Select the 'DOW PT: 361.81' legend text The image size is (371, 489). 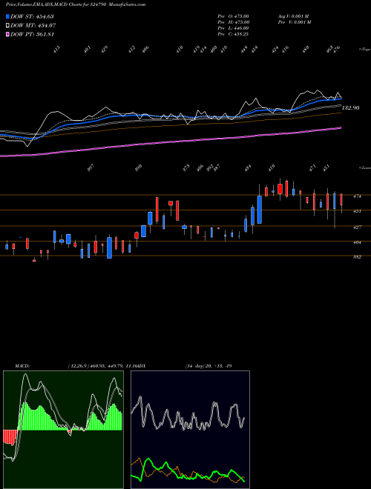point(32,34)
